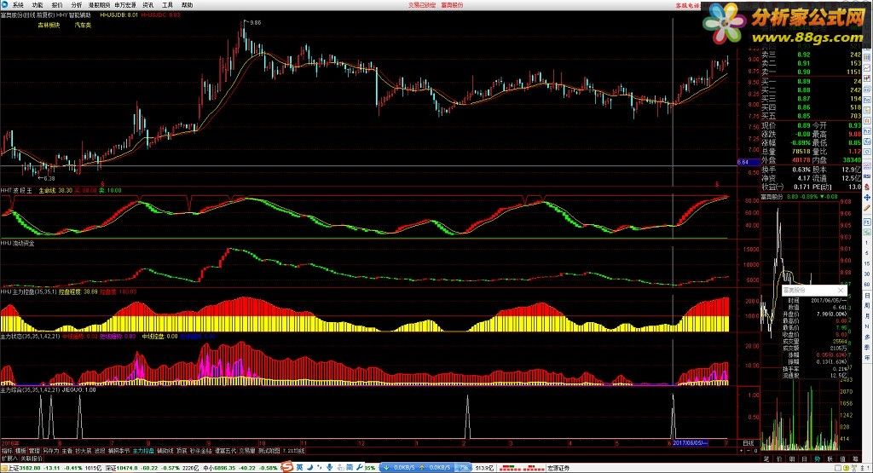
Task: Click the wrench settings icon in input bar
Action: tap(359, 467)
